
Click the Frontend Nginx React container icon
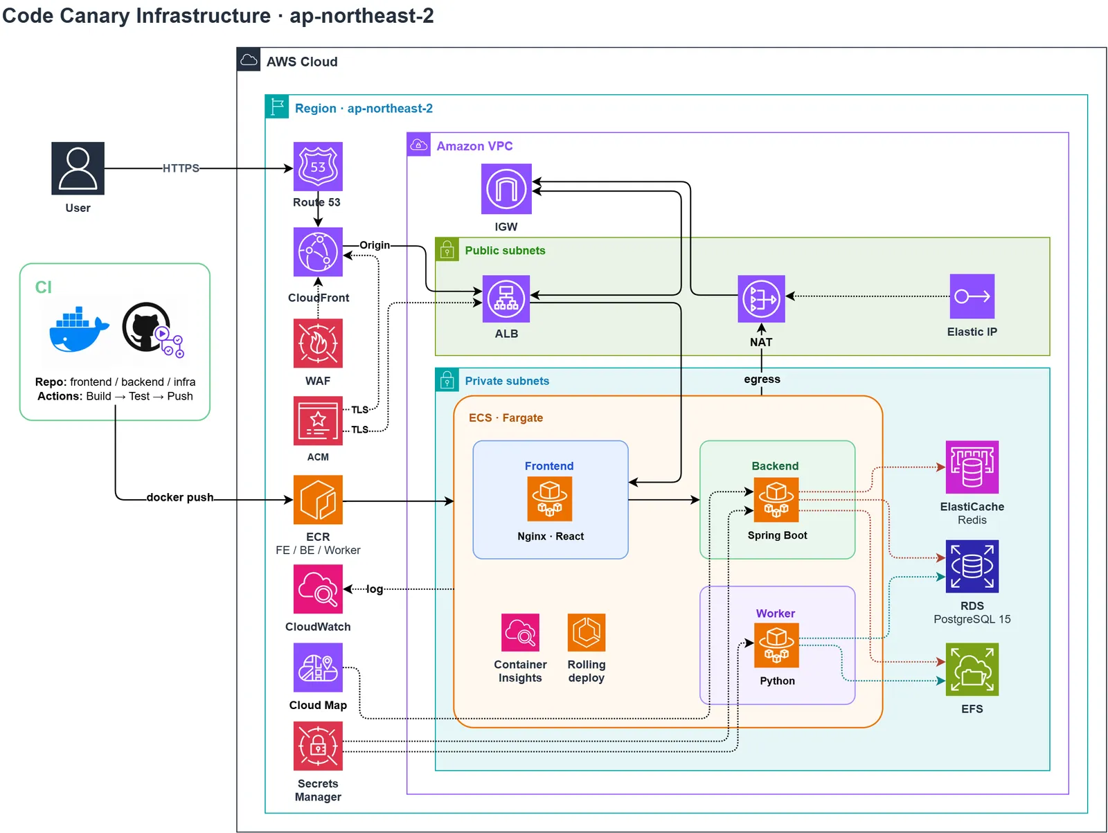pyautogui.click(x=550, y=499)
